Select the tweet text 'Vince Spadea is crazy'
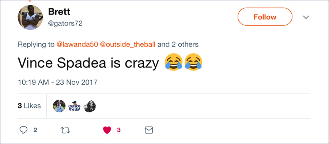 (x=88, y=63)
